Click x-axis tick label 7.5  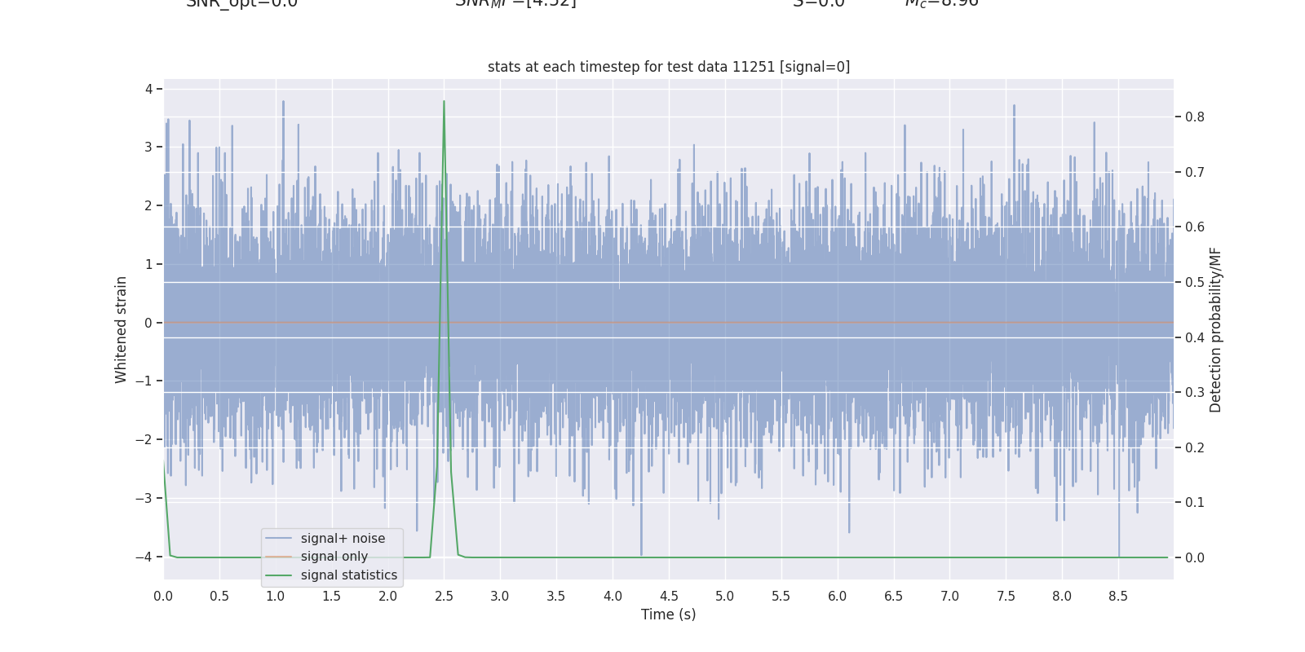pyautogui.click(x=1006, y=597)
